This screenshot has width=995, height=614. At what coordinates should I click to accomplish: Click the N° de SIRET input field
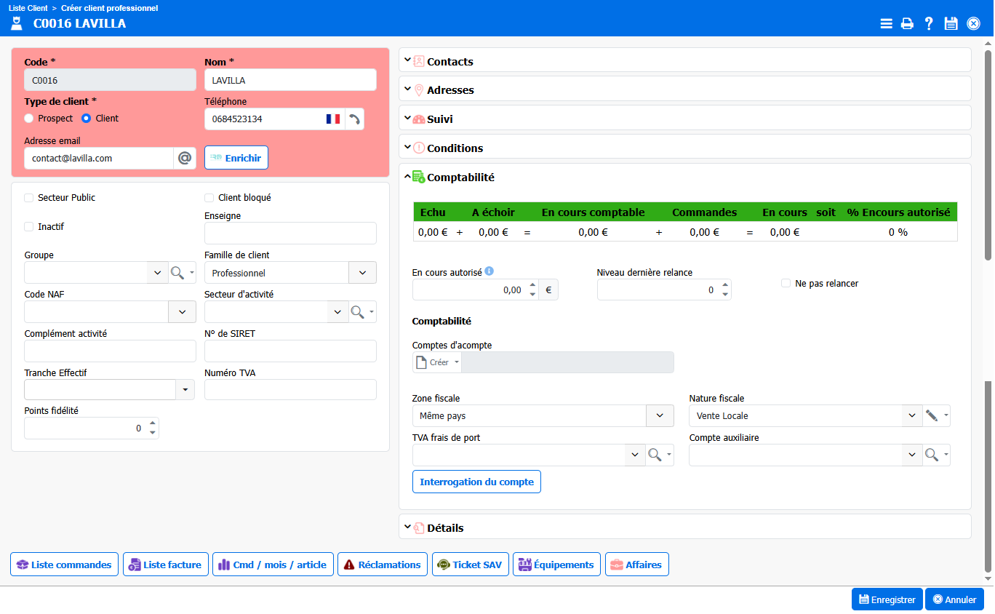(290, 351)
